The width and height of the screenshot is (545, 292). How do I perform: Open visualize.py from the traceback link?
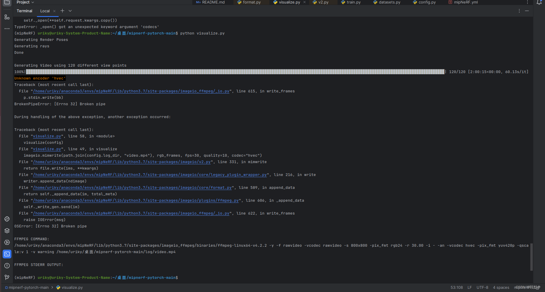(47, 136)
